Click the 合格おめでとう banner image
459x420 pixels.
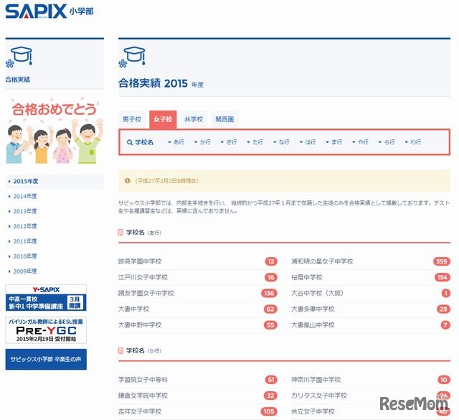[55, 131]
